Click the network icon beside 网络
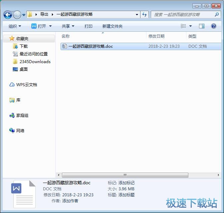The width and height of the screenshot is (224, 213). coord(12,131)
